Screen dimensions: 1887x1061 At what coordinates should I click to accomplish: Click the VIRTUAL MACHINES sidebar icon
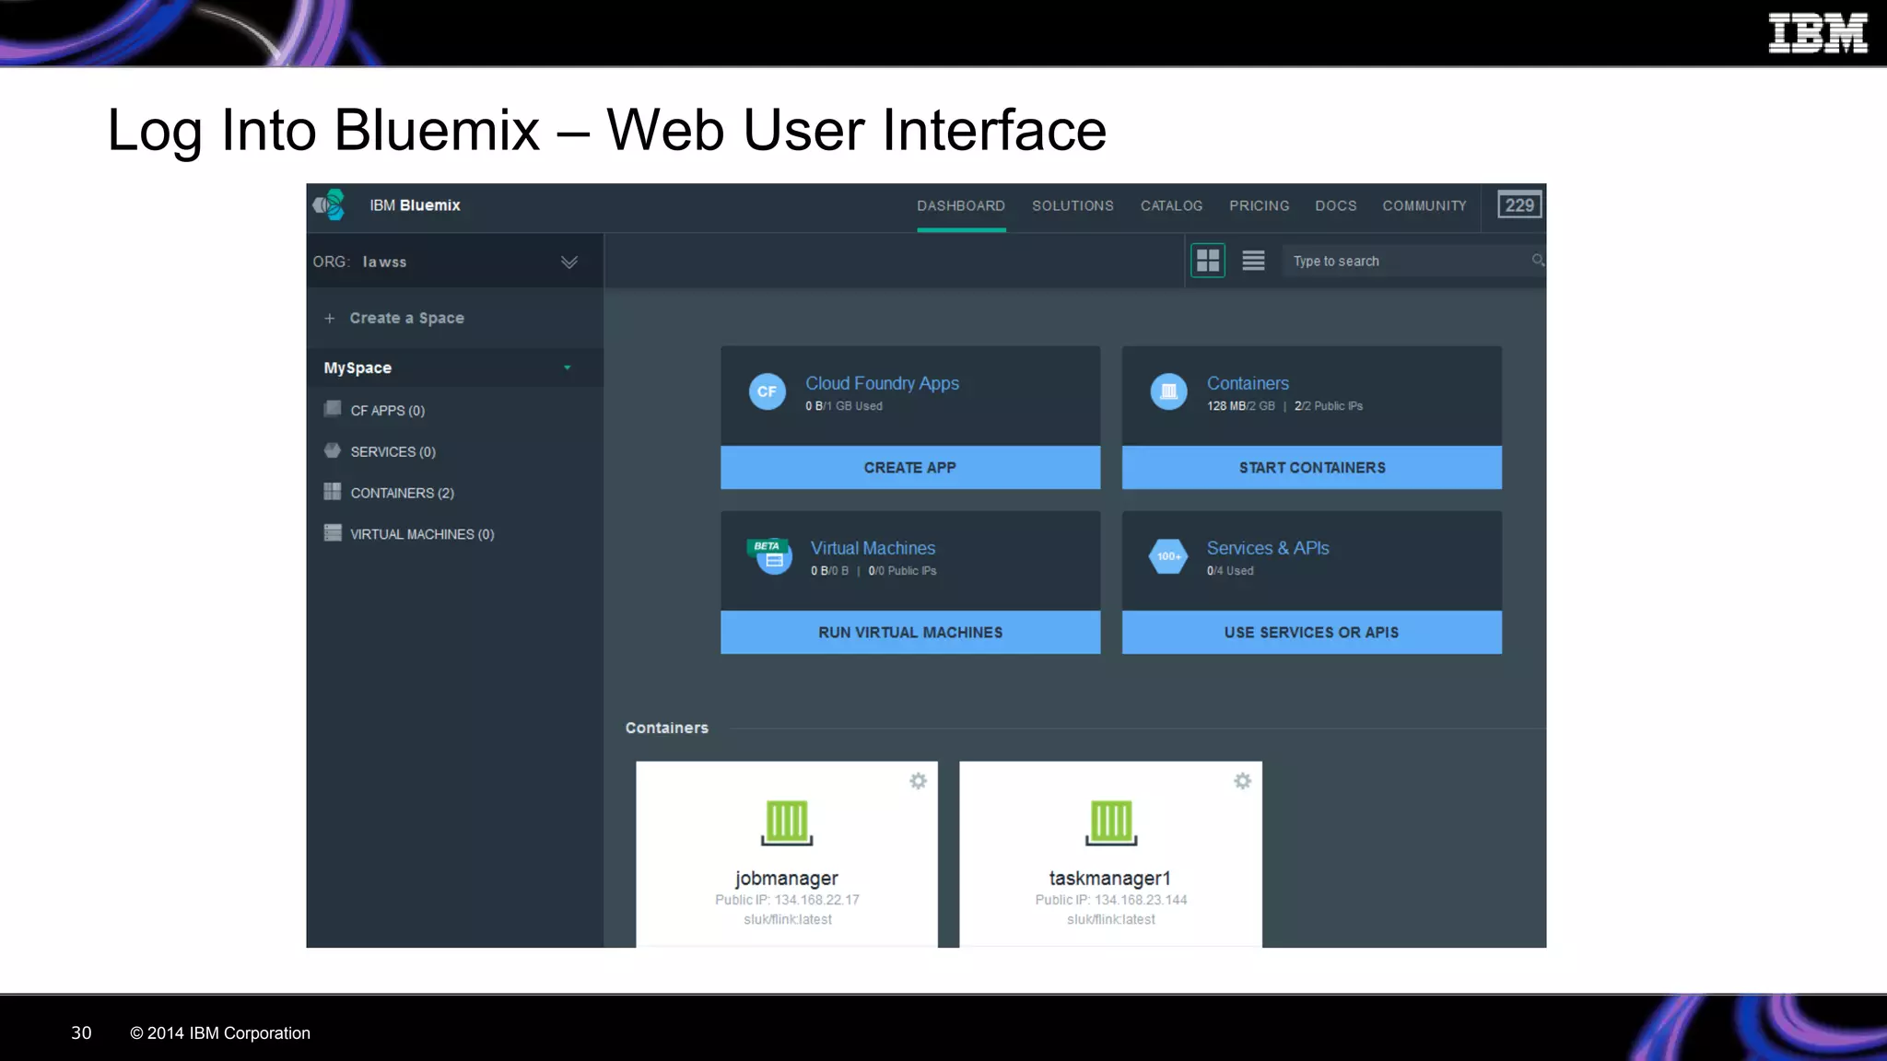click(x=333, y=533)
